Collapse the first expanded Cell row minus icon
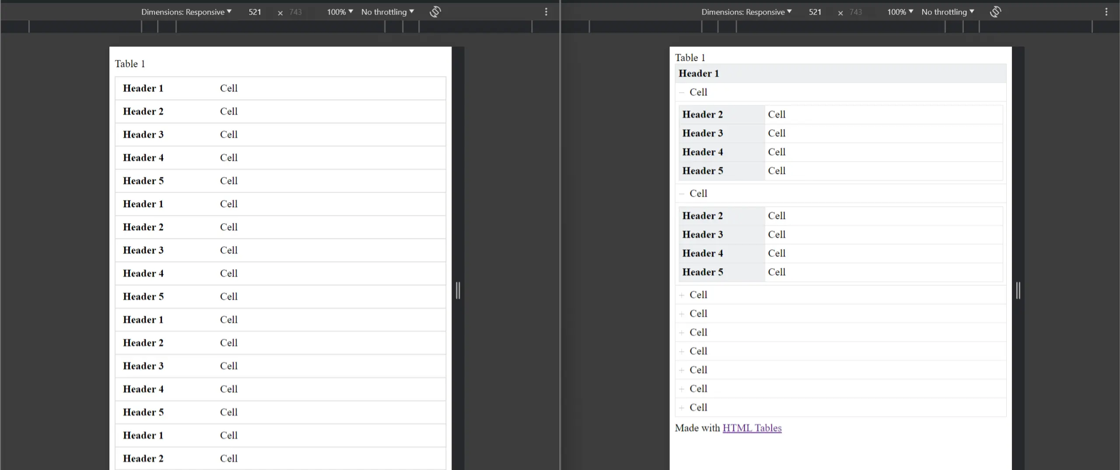1120x470 pixels. point(682,93)
